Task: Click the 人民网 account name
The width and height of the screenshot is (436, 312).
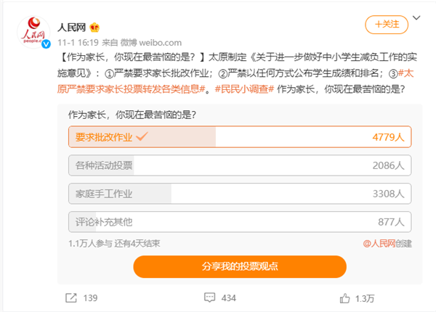Action: click(x=71, y=28)
